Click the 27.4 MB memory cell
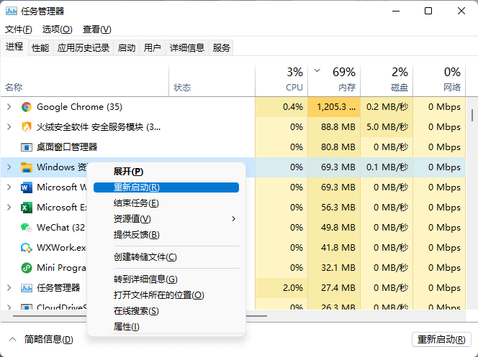The height and width of the screenshot is (357, 478). [334, 287]
